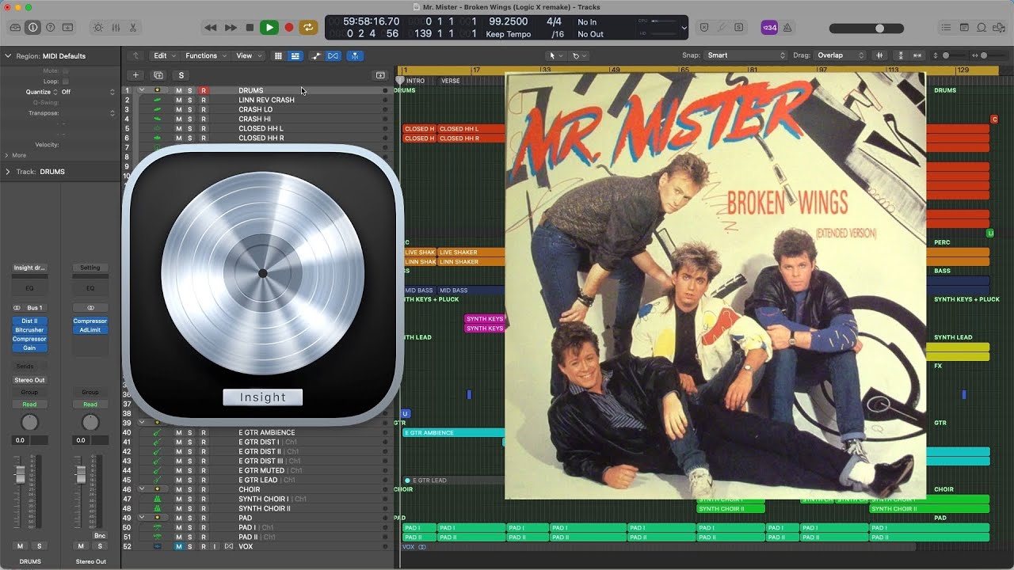Image resolution: width=1014 pixels, height=570 pixels.
Task: Select the E GTR AMBIENCE cyan region
Action: click(454, 433)
